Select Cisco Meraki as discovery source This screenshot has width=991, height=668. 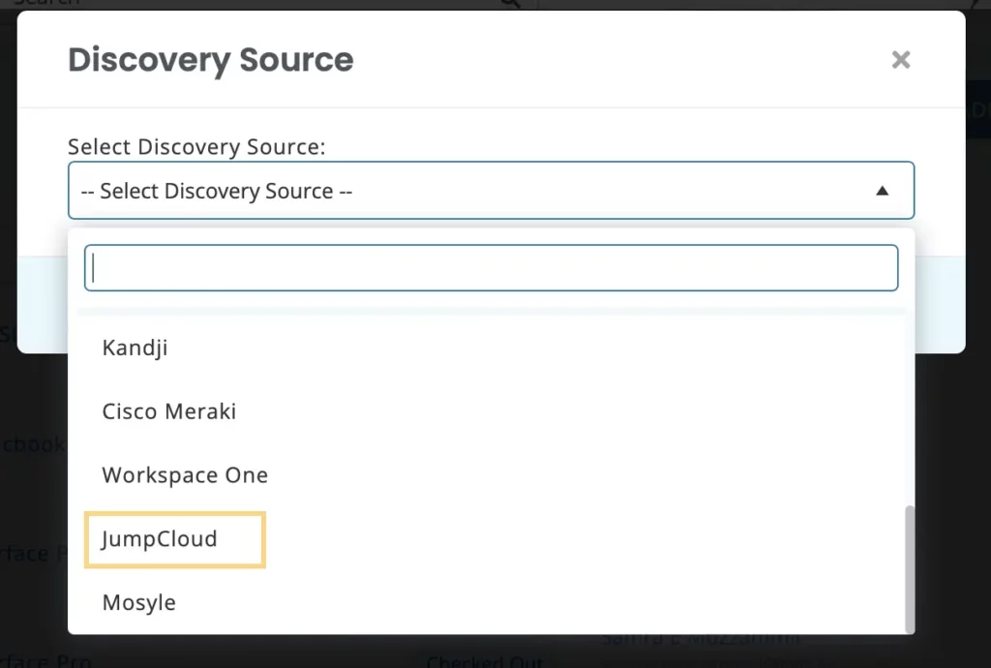pyautogui.click(x=169, y=411)
